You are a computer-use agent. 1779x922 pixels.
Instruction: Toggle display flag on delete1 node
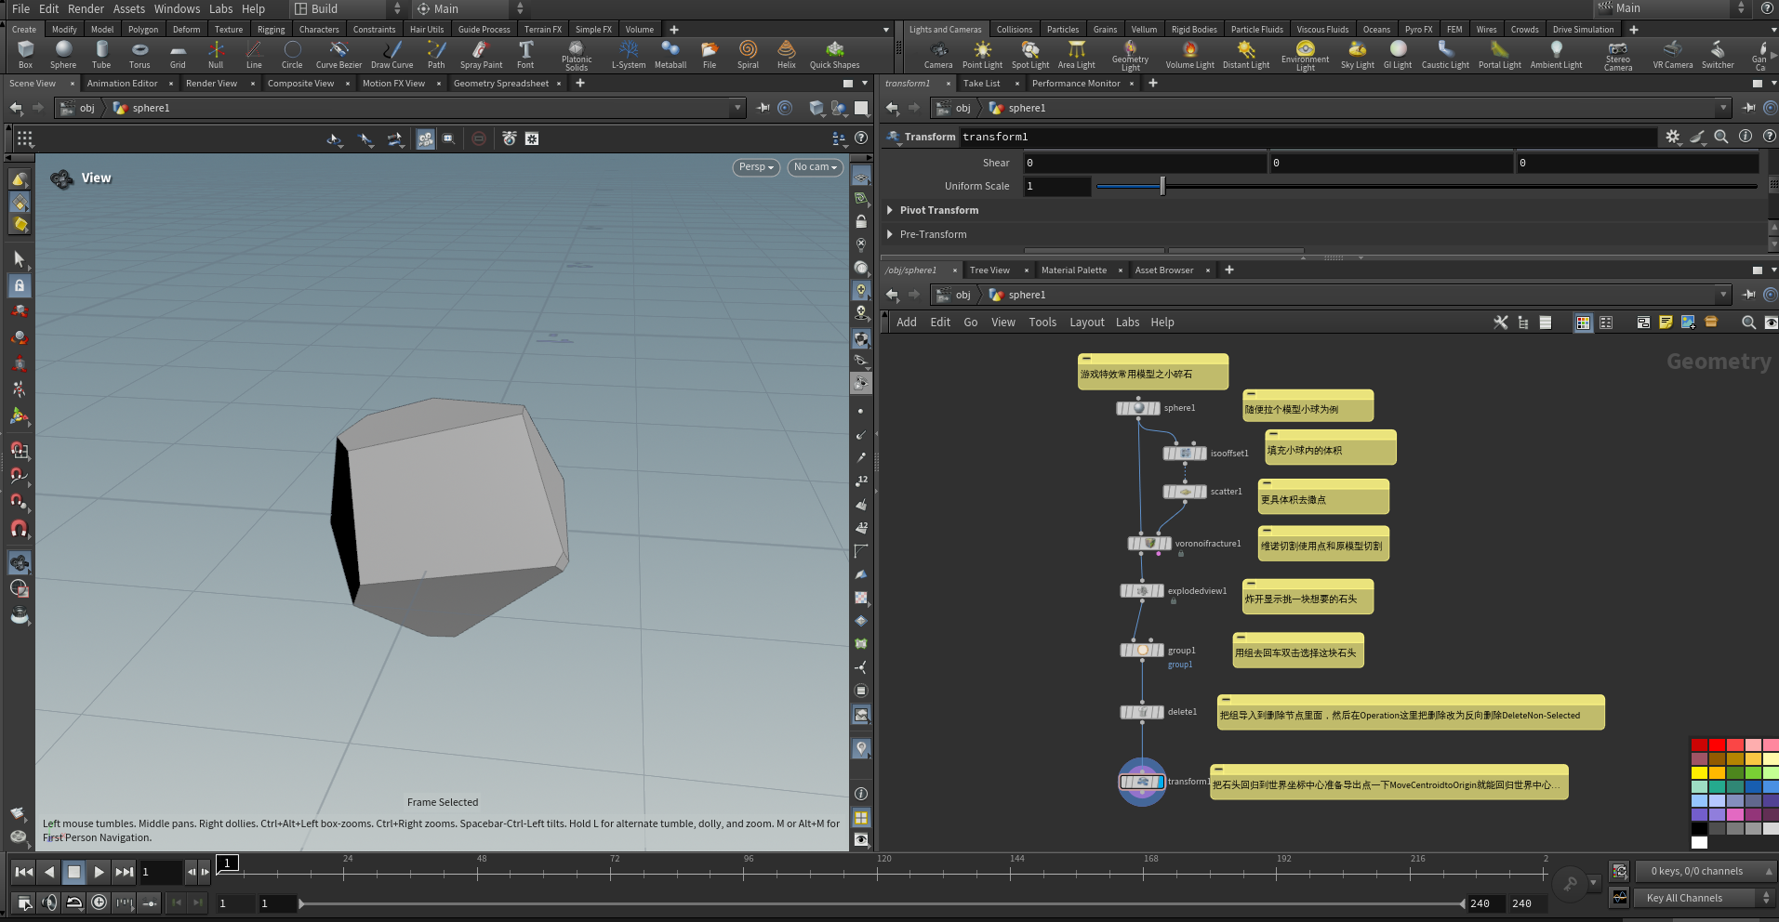[x=1159, y=713]
